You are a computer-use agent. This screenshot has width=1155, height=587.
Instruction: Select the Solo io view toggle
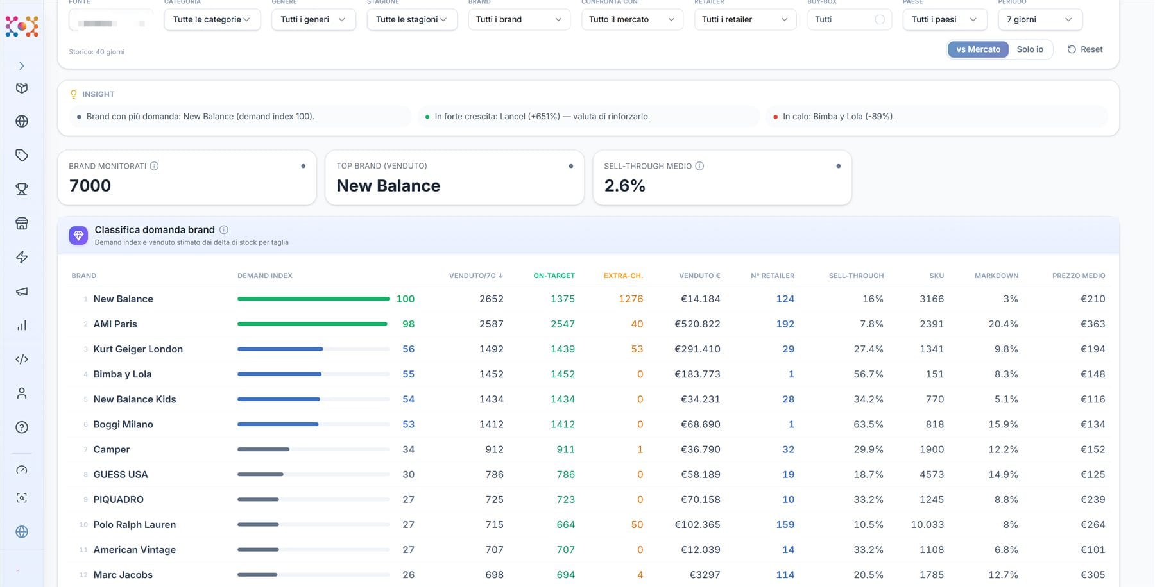pos(1030,49)
